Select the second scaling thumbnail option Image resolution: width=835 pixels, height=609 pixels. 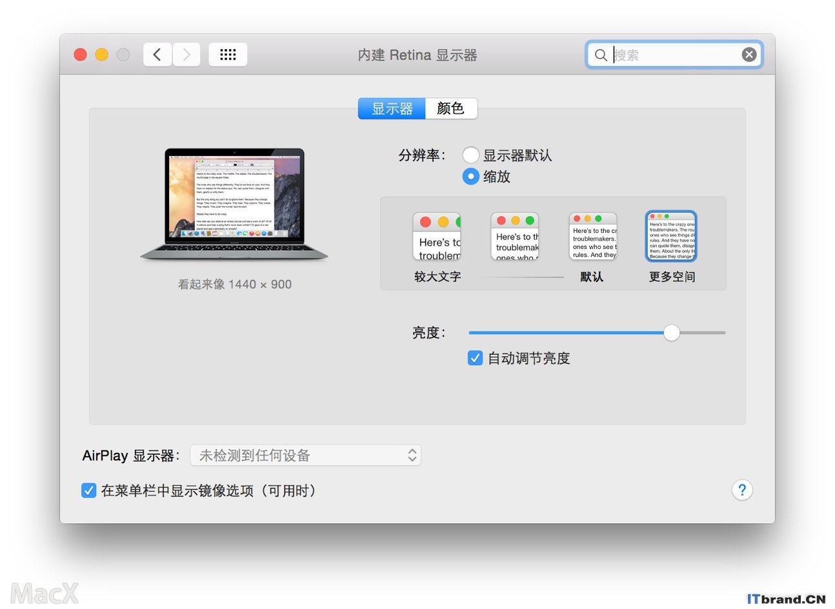[x=515, y=236]
